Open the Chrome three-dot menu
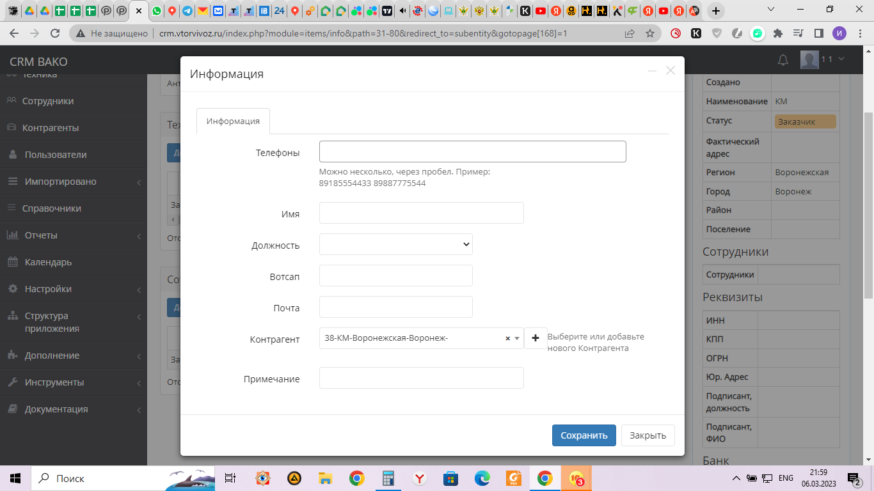The image size is (874, 491). pos(859,33)
